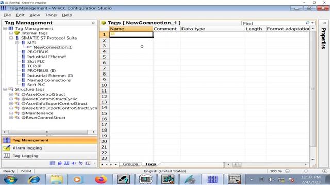Click the zoom slider handle
Screen dimensions: 330x185
coord(306,171)
